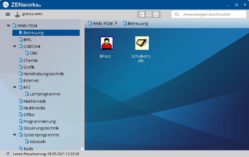Switch to folder tree view layout
The image size is (249, 157).
point(142,14)
